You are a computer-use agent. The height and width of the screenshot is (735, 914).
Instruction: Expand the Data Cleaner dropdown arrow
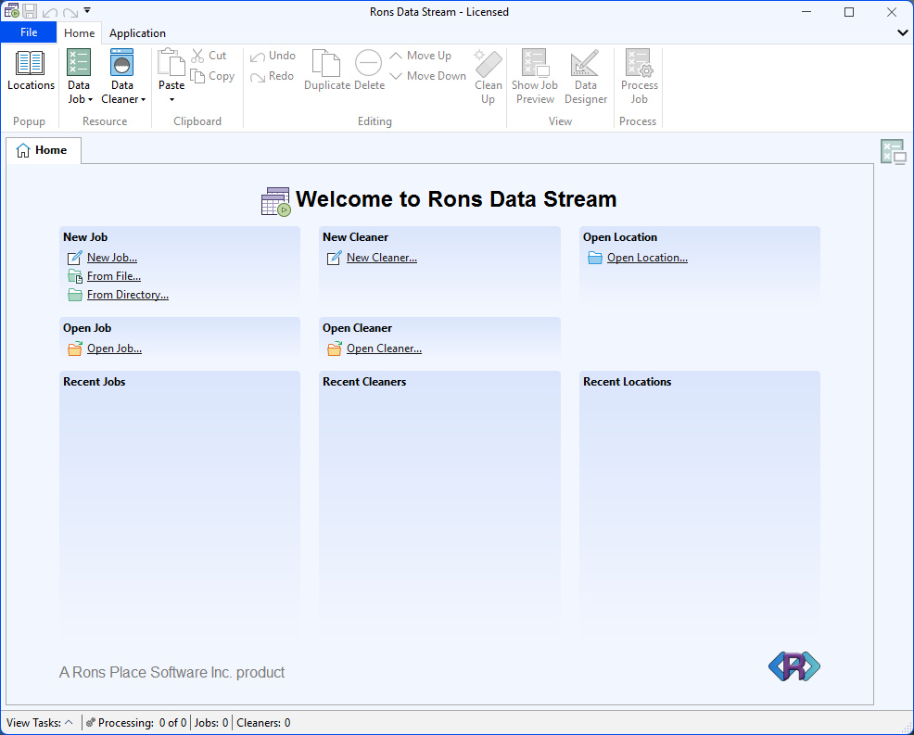click(143, 100)
